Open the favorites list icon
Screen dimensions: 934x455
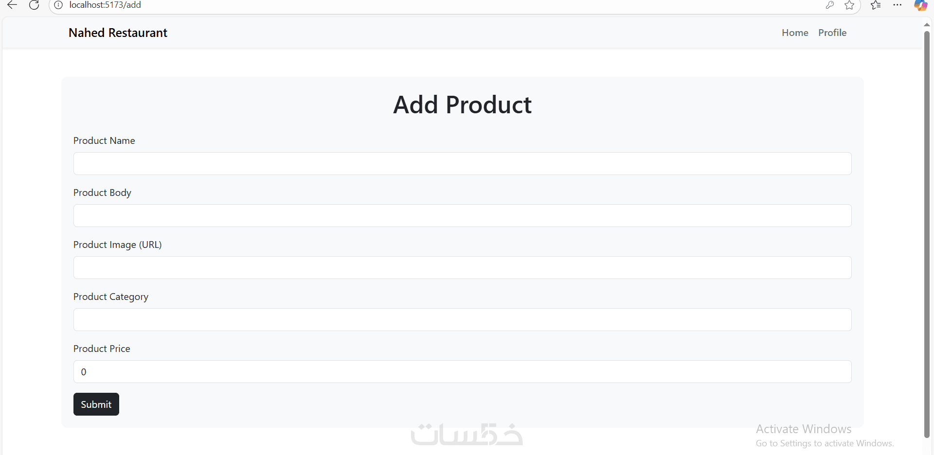pos(876,5)
